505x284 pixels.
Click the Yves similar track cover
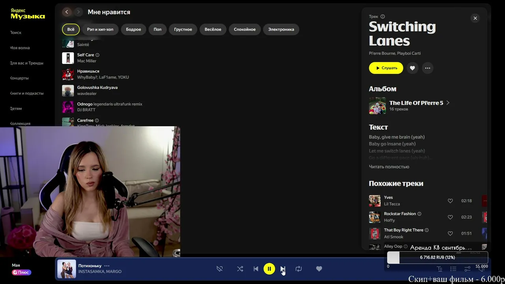pyautogui.click(x=374, y=201)
